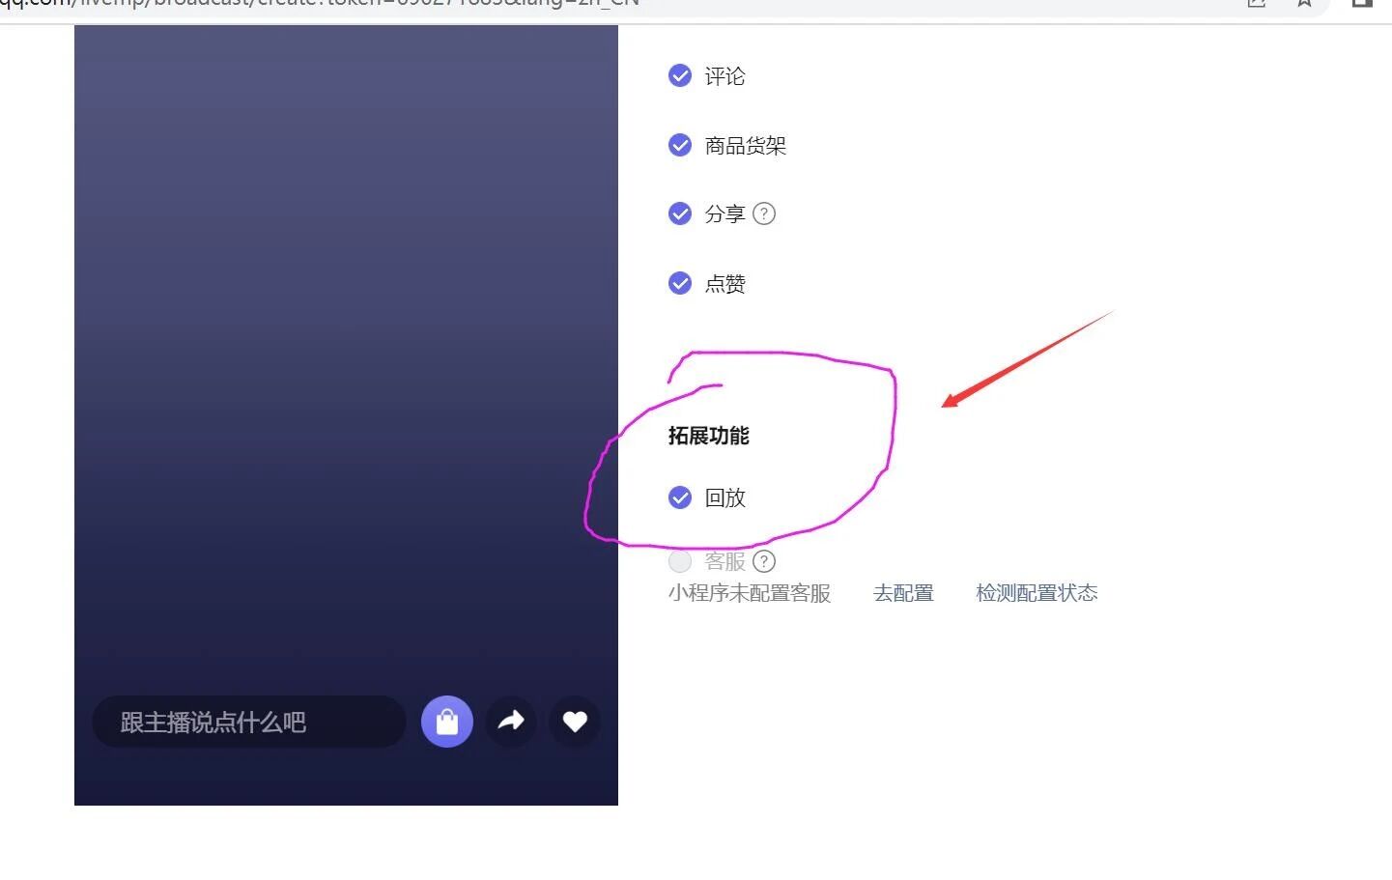Click the shopping bag icon in preview

[x=447, y=722]
